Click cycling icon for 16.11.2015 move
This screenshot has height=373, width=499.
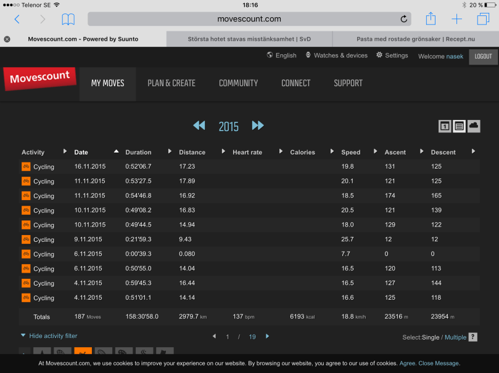[x=26, y=166]
